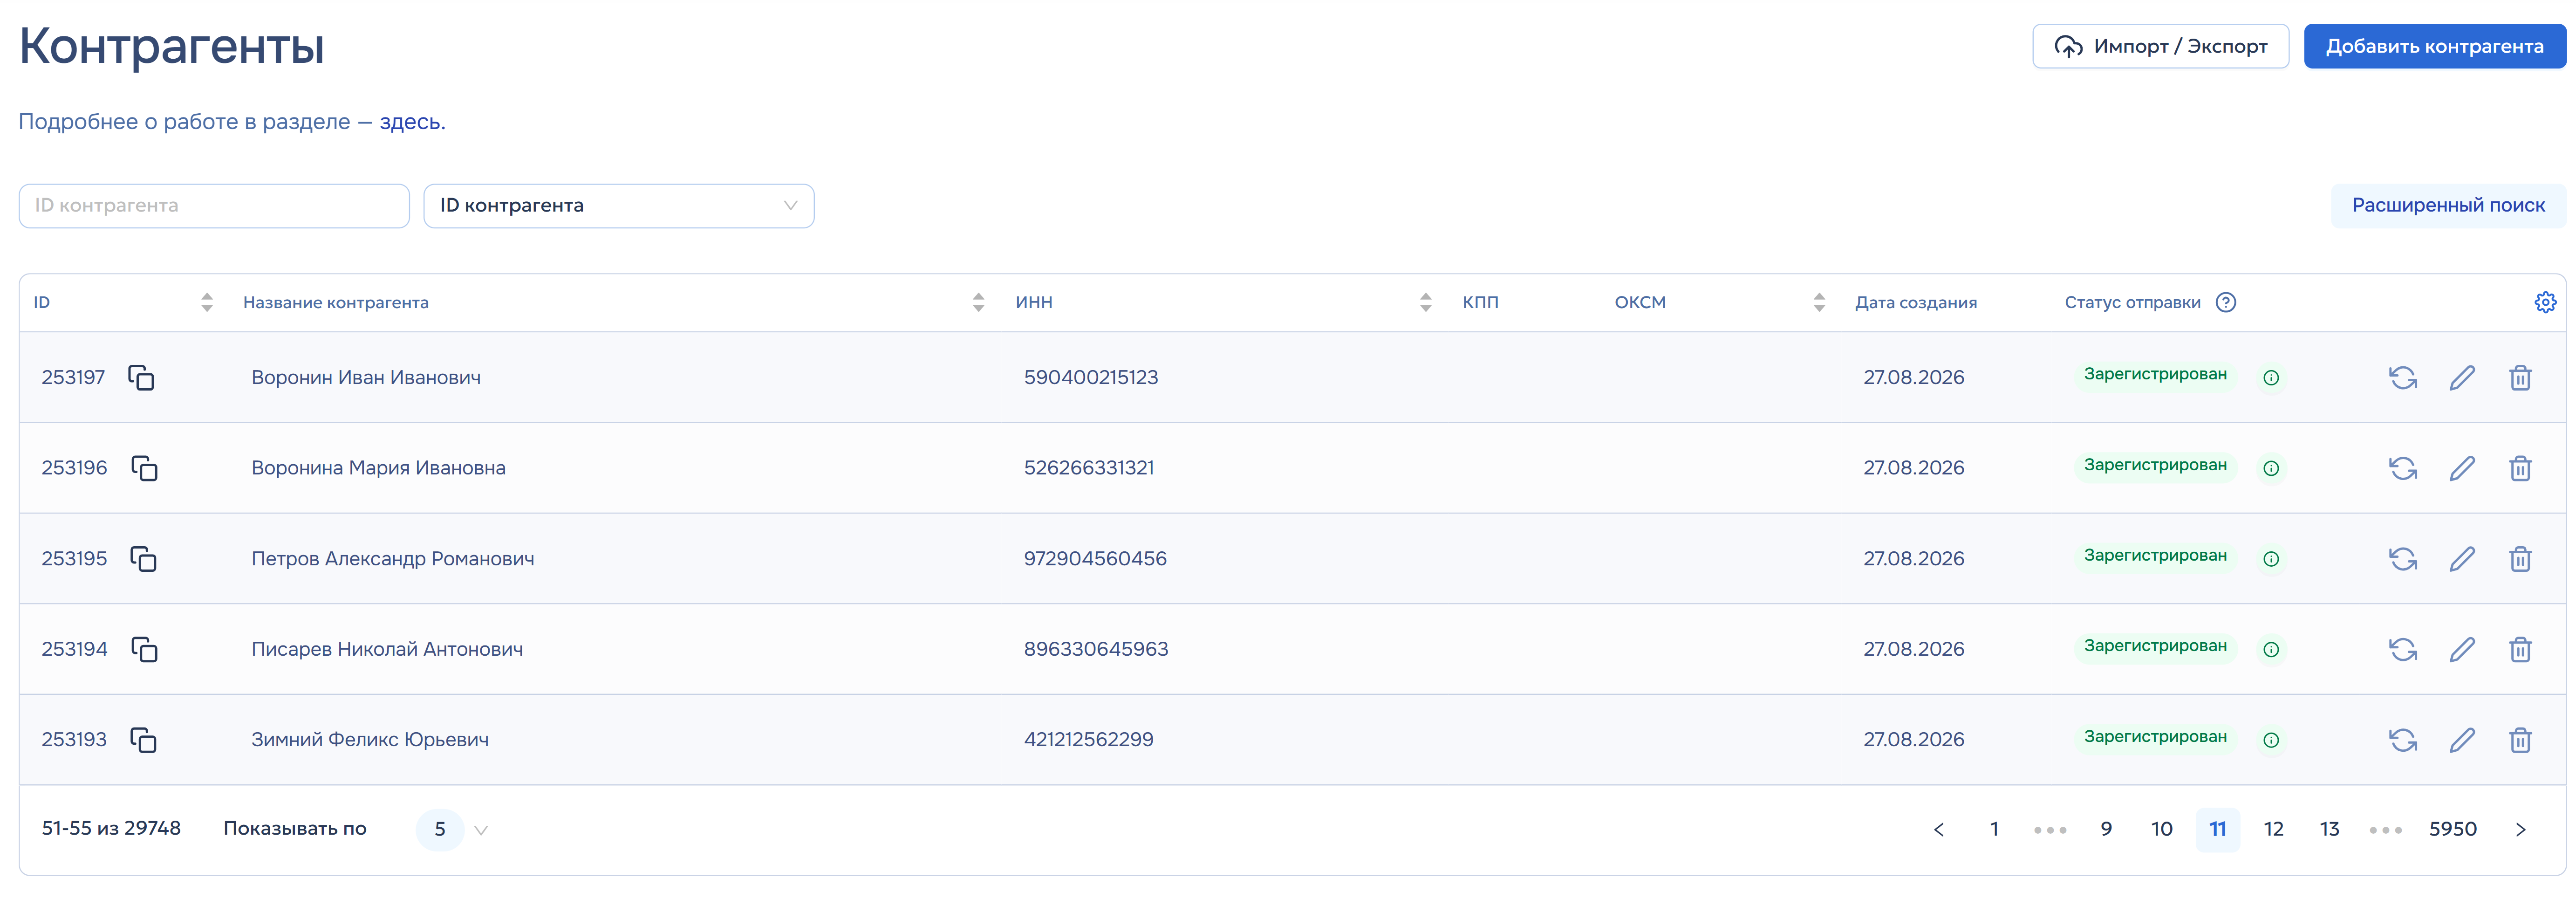Go to page 9
The image size is (2576, 899).
(x=2106, y=829)
